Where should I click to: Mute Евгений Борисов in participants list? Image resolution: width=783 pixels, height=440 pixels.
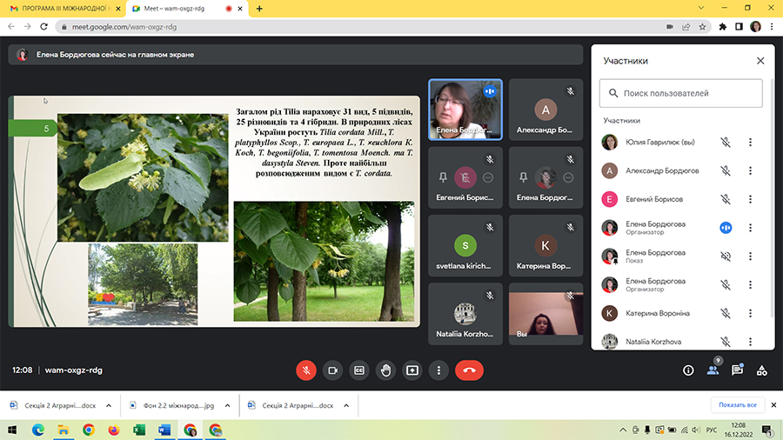[725, 199]
